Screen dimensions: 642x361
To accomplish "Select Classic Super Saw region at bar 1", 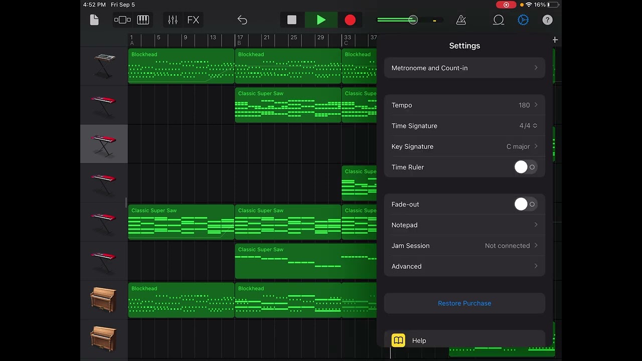I will coord(181,222).
